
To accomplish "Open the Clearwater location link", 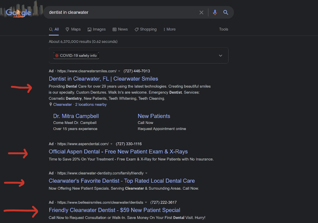I will (63, 105).
